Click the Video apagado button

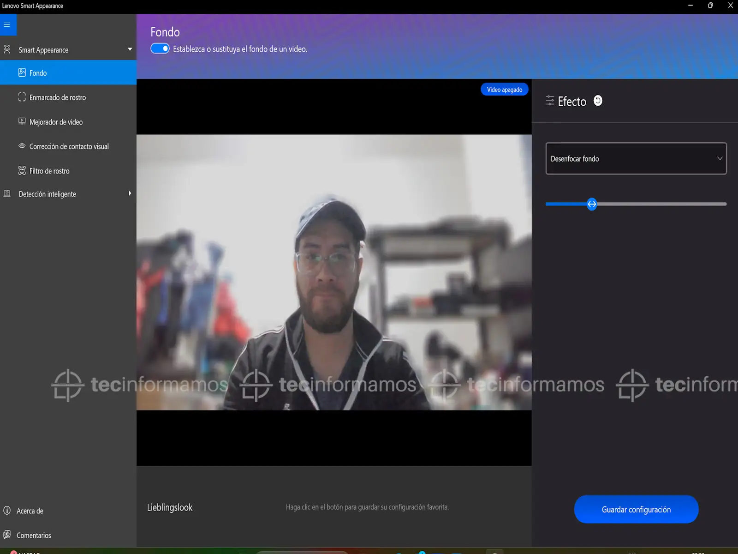(x=504, y=90)
